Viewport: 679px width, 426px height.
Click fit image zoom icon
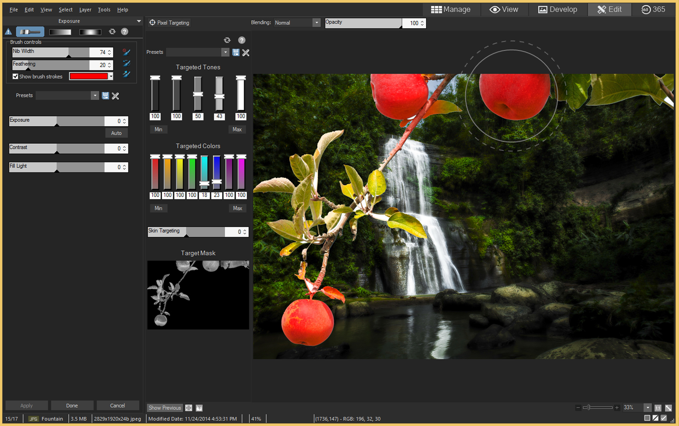click(668, 408)
